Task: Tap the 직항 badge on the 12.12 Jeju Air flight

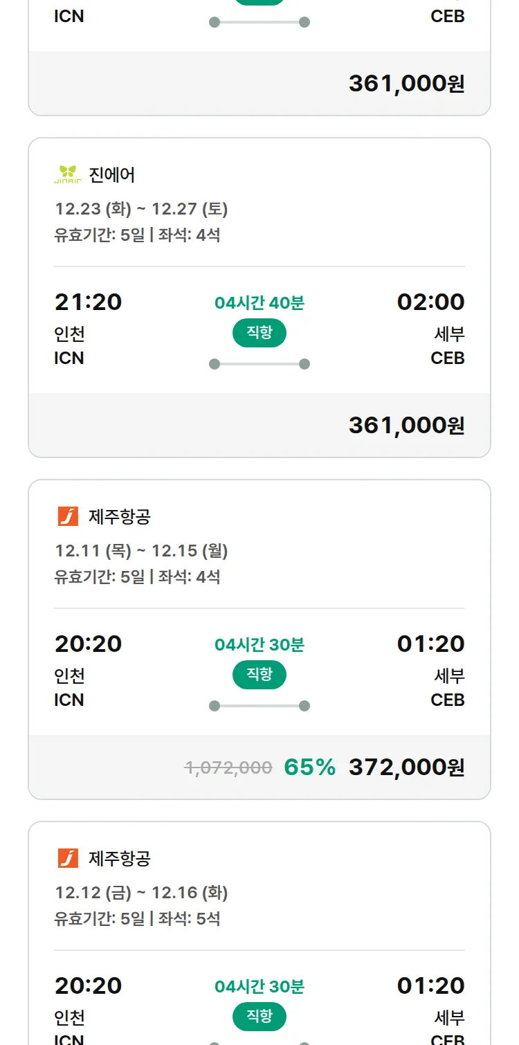Action: [259, 1017]
